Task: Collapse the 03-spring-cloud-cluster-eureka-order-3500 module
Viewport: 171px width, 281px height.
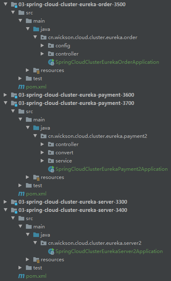Action: tap(6, 4)
